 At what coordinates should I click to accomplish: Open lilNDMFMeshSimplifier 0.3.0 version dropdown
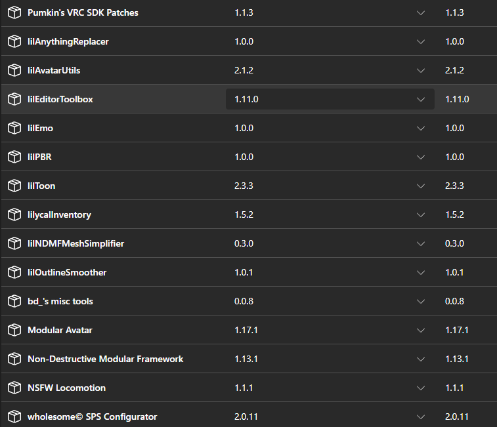click(x=330, y=243)
